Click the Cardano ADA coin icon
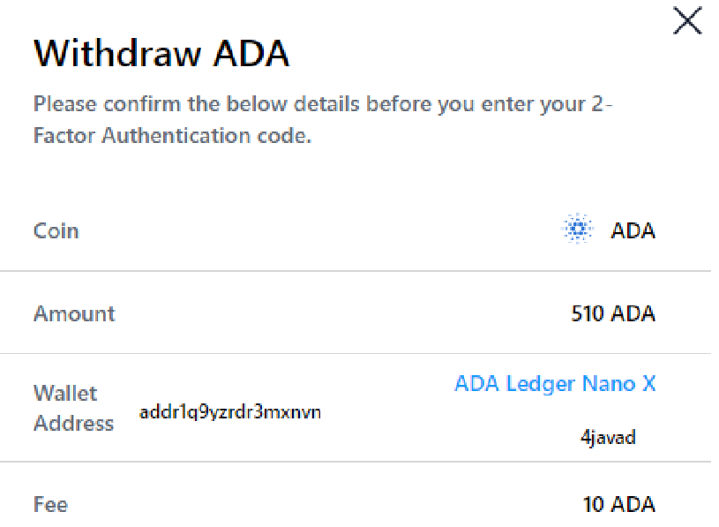Screen dimensions: 719x527 576,230
